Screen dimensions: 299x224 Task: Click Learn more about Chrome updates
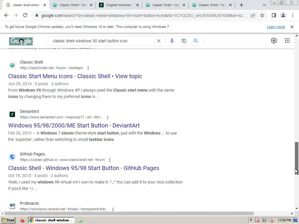point(276,27)
